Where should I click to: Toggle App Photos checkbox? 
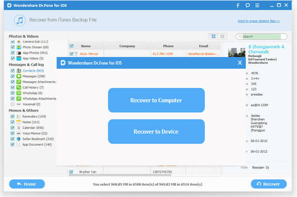point(13,53)
